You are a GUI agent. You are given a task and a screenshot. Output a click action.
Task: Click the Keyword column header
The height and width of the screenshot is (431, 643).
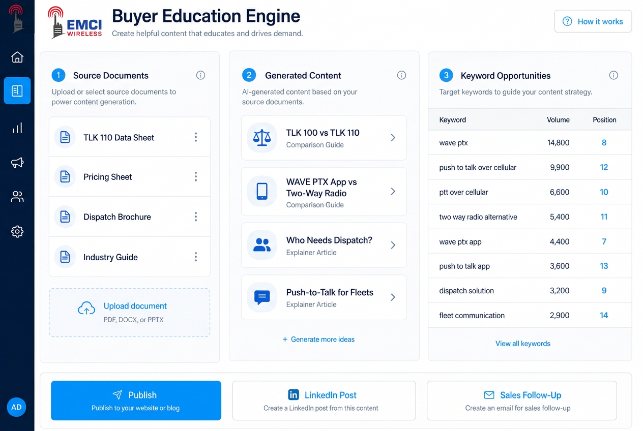(453, 120)
